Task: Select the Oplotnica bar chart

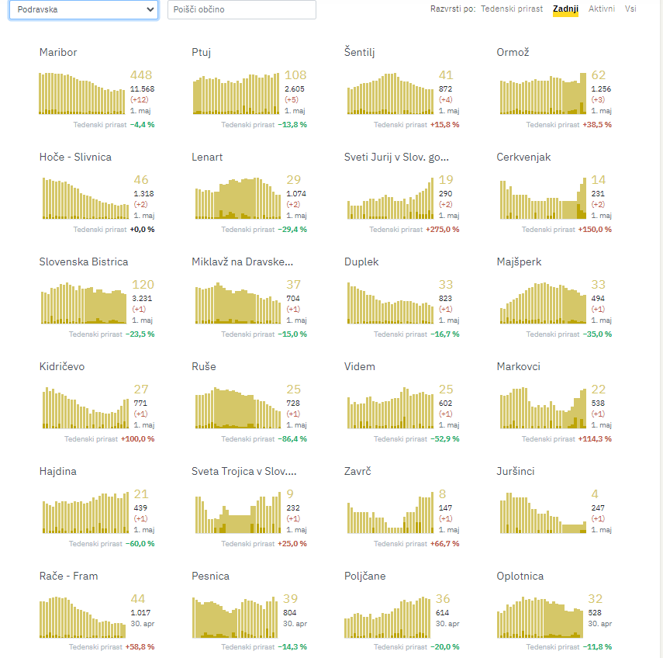Action: point(540,617)
